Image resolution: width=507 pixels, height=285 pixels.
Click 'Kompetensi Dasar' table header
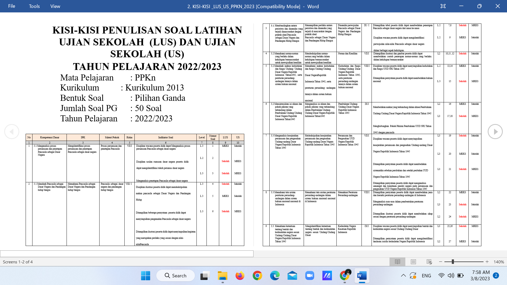pyautogui.click(x=50, y=137)
